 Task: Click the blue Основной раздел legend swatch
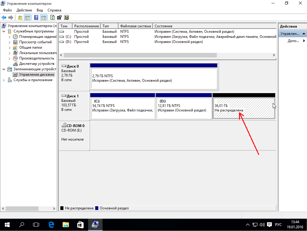(97, 208)
